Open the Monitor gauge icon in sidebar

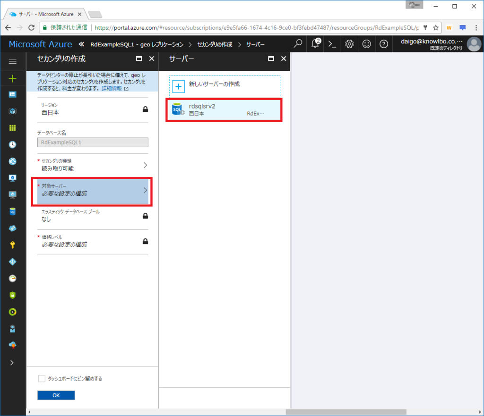pos(13,278)
